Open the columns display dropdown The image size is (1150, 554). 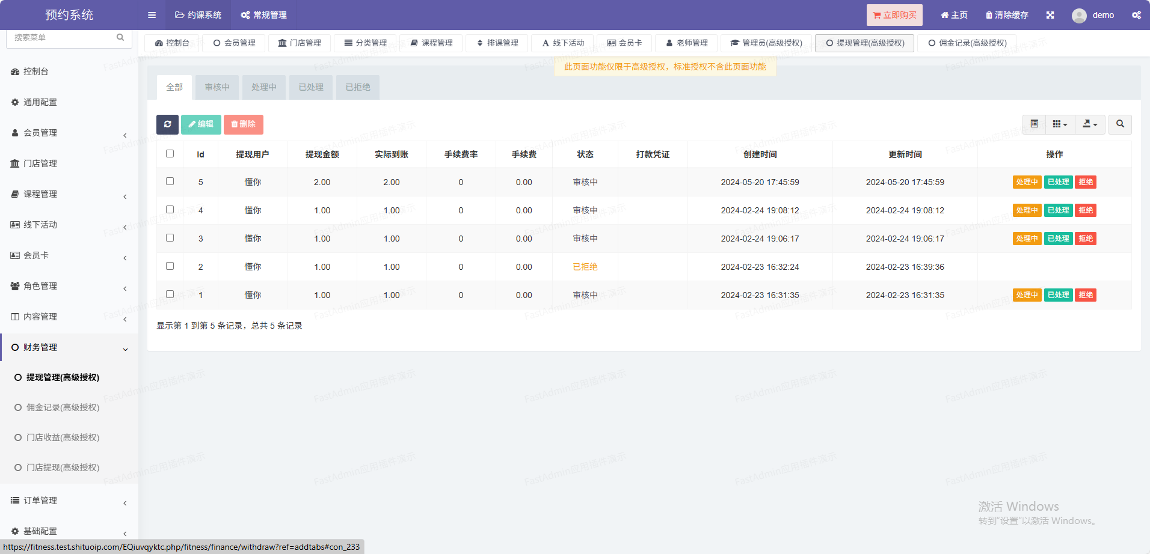click(1060, 124)
